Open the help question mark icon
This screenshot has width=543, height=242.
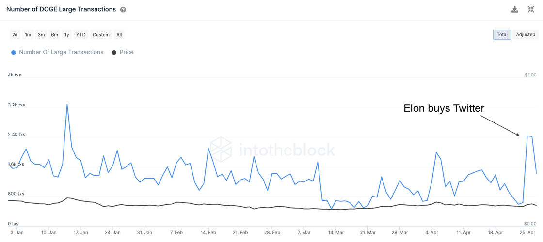coord(123,10)
